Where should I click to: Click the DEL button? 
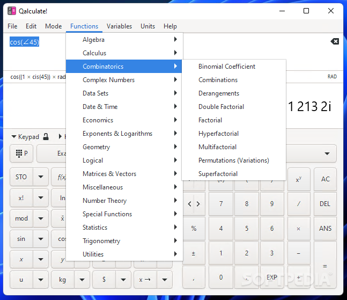click(325, 204)
